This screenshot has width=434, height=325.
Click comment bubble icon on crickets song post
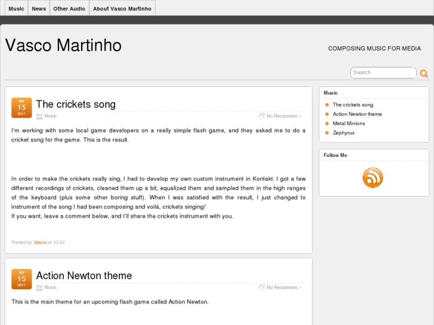[261, 116]
